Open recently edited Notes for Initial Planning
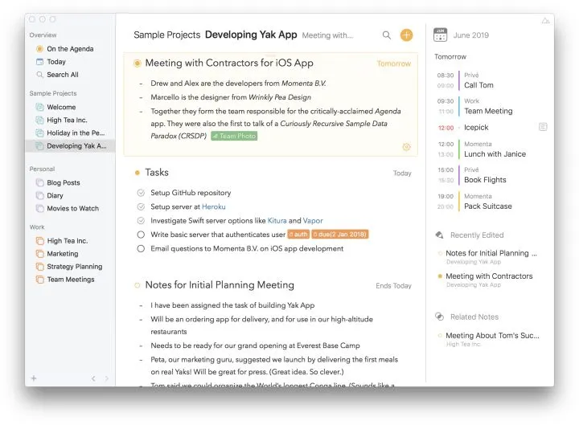This screenshot has width=579, height=425. [491, 253]
